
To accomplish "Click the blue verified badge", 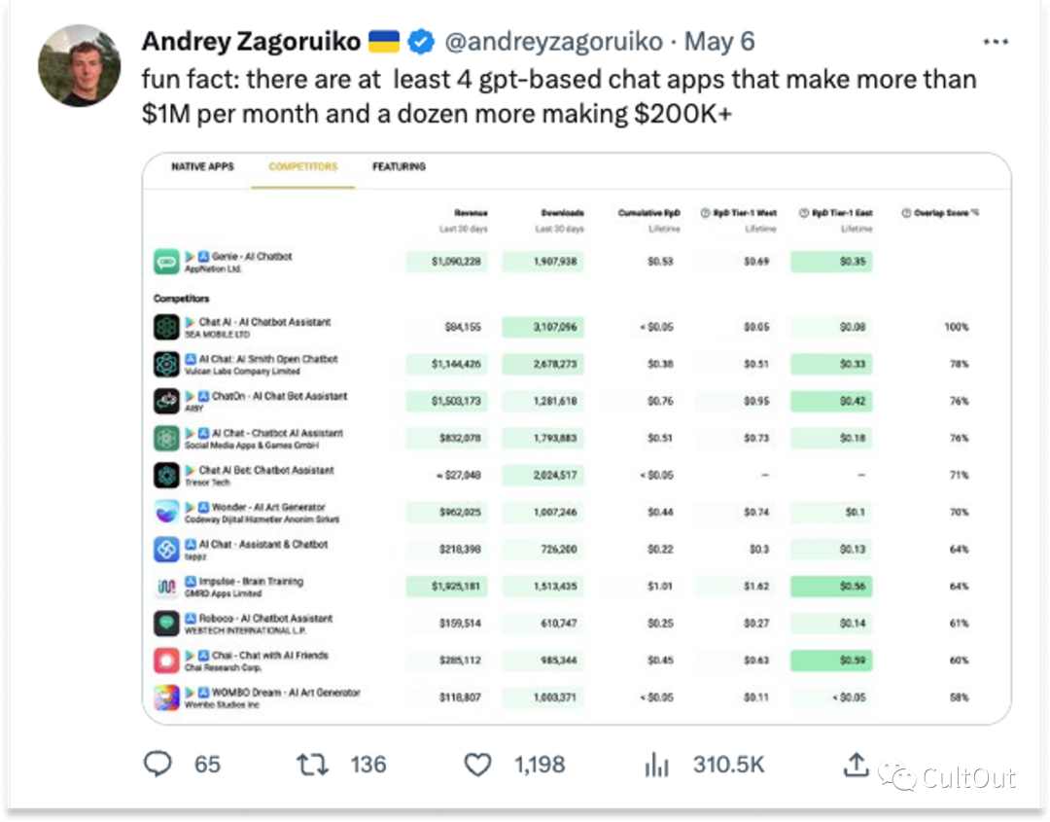I will pyautogui.click(x=421, y=42).
